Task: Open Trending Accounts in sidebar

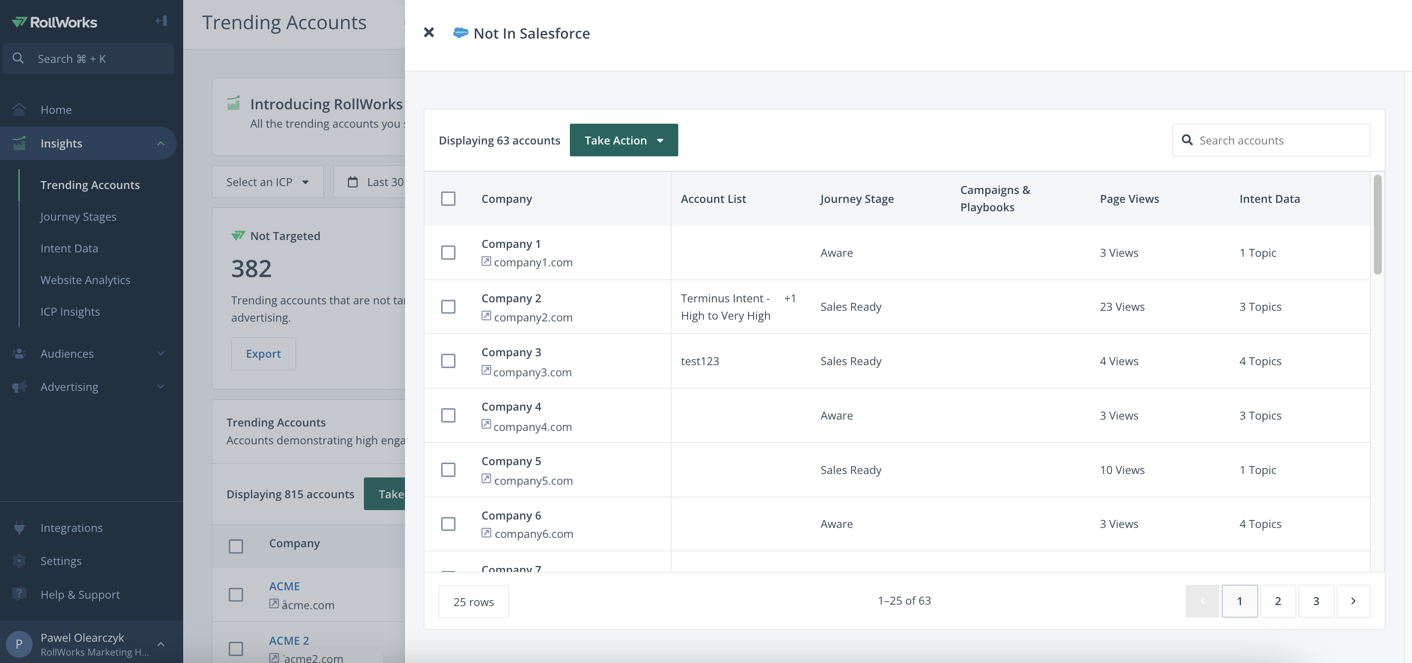Action: pos(90,185)
